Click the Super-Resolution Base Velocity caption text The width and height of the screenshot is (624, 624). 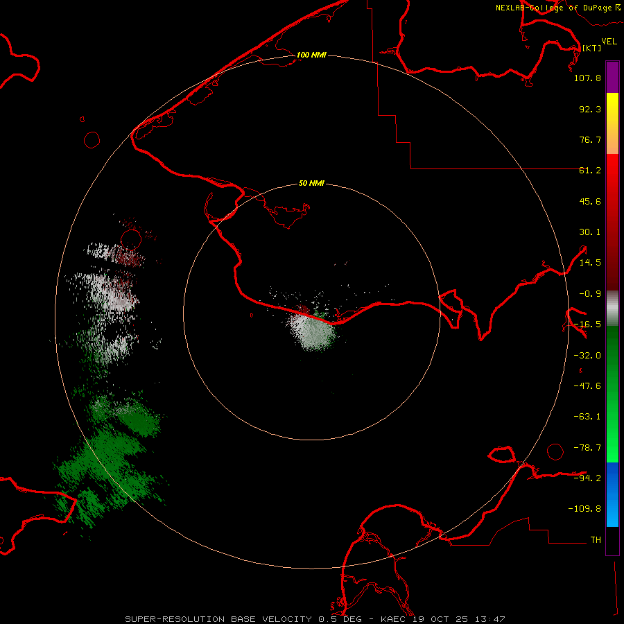pos(315,619)
